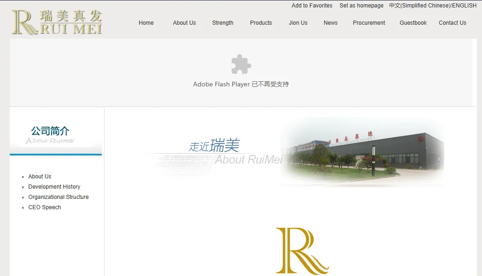The height and width of the screenshot is (276, 482).
Task: Click the 走近瑞美 About RuiMei banner title
Action: click(235, 151)
